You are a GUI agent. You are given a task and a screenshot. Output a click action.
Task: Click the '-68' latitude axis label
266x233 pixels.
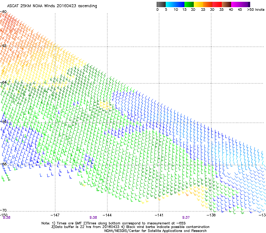tap(3, 164)
